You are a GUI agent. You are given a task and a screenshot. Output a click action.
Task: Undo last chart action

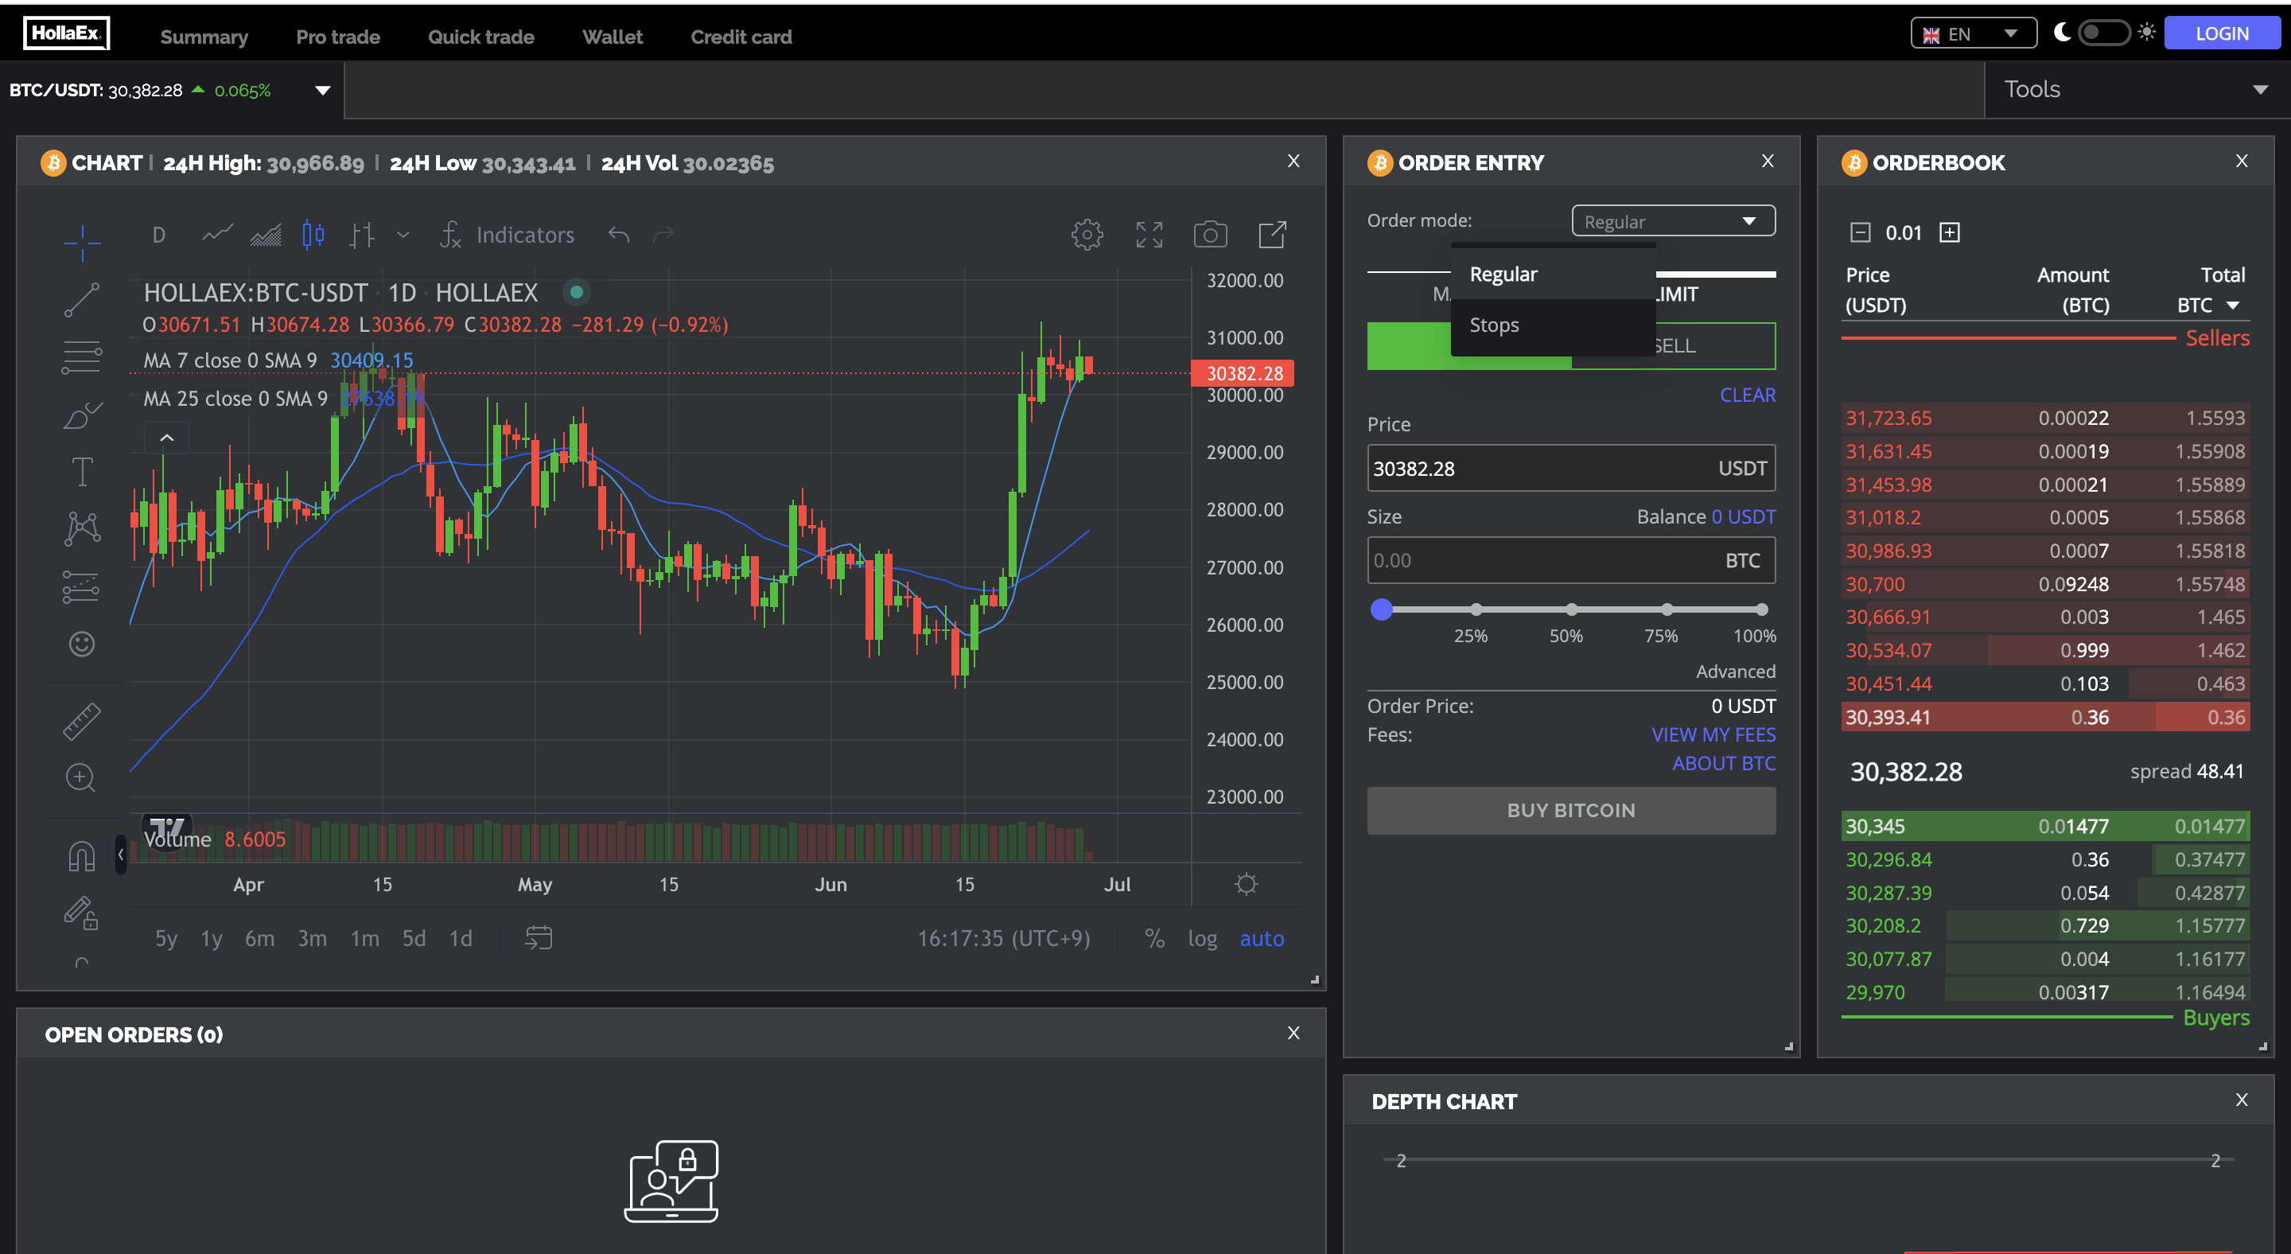[619, 235]
